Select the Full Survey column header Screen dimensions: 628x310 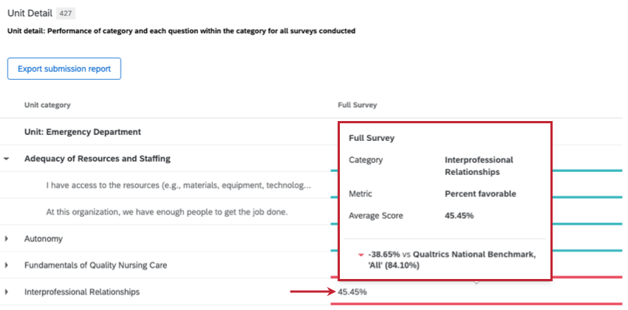pos(356,105)
